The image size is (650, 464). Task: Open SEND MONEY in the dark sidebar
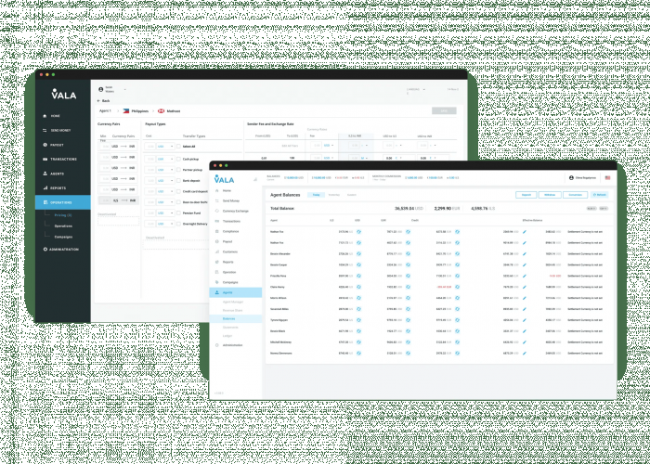coord(57,131)
